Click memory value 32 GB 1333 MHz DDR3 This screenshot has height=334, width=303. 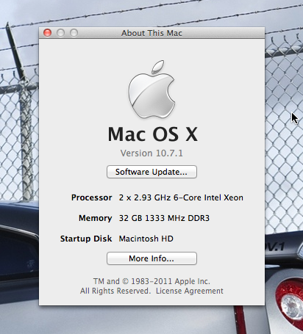[x=164, y=218]
